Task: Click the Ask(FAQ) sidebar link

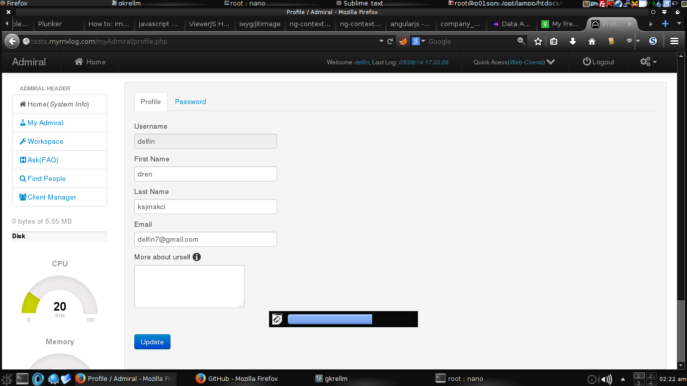Action: tap(43, 160)
